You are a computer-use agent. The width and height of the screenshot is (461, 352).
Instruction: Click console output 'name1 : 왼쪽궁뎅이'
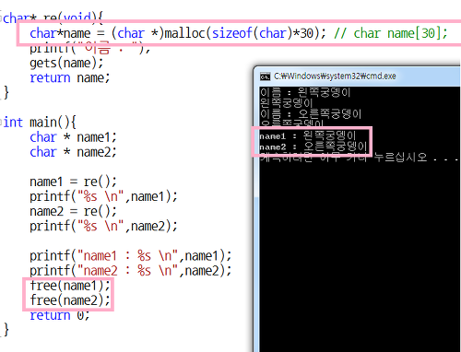pos(308,135)
